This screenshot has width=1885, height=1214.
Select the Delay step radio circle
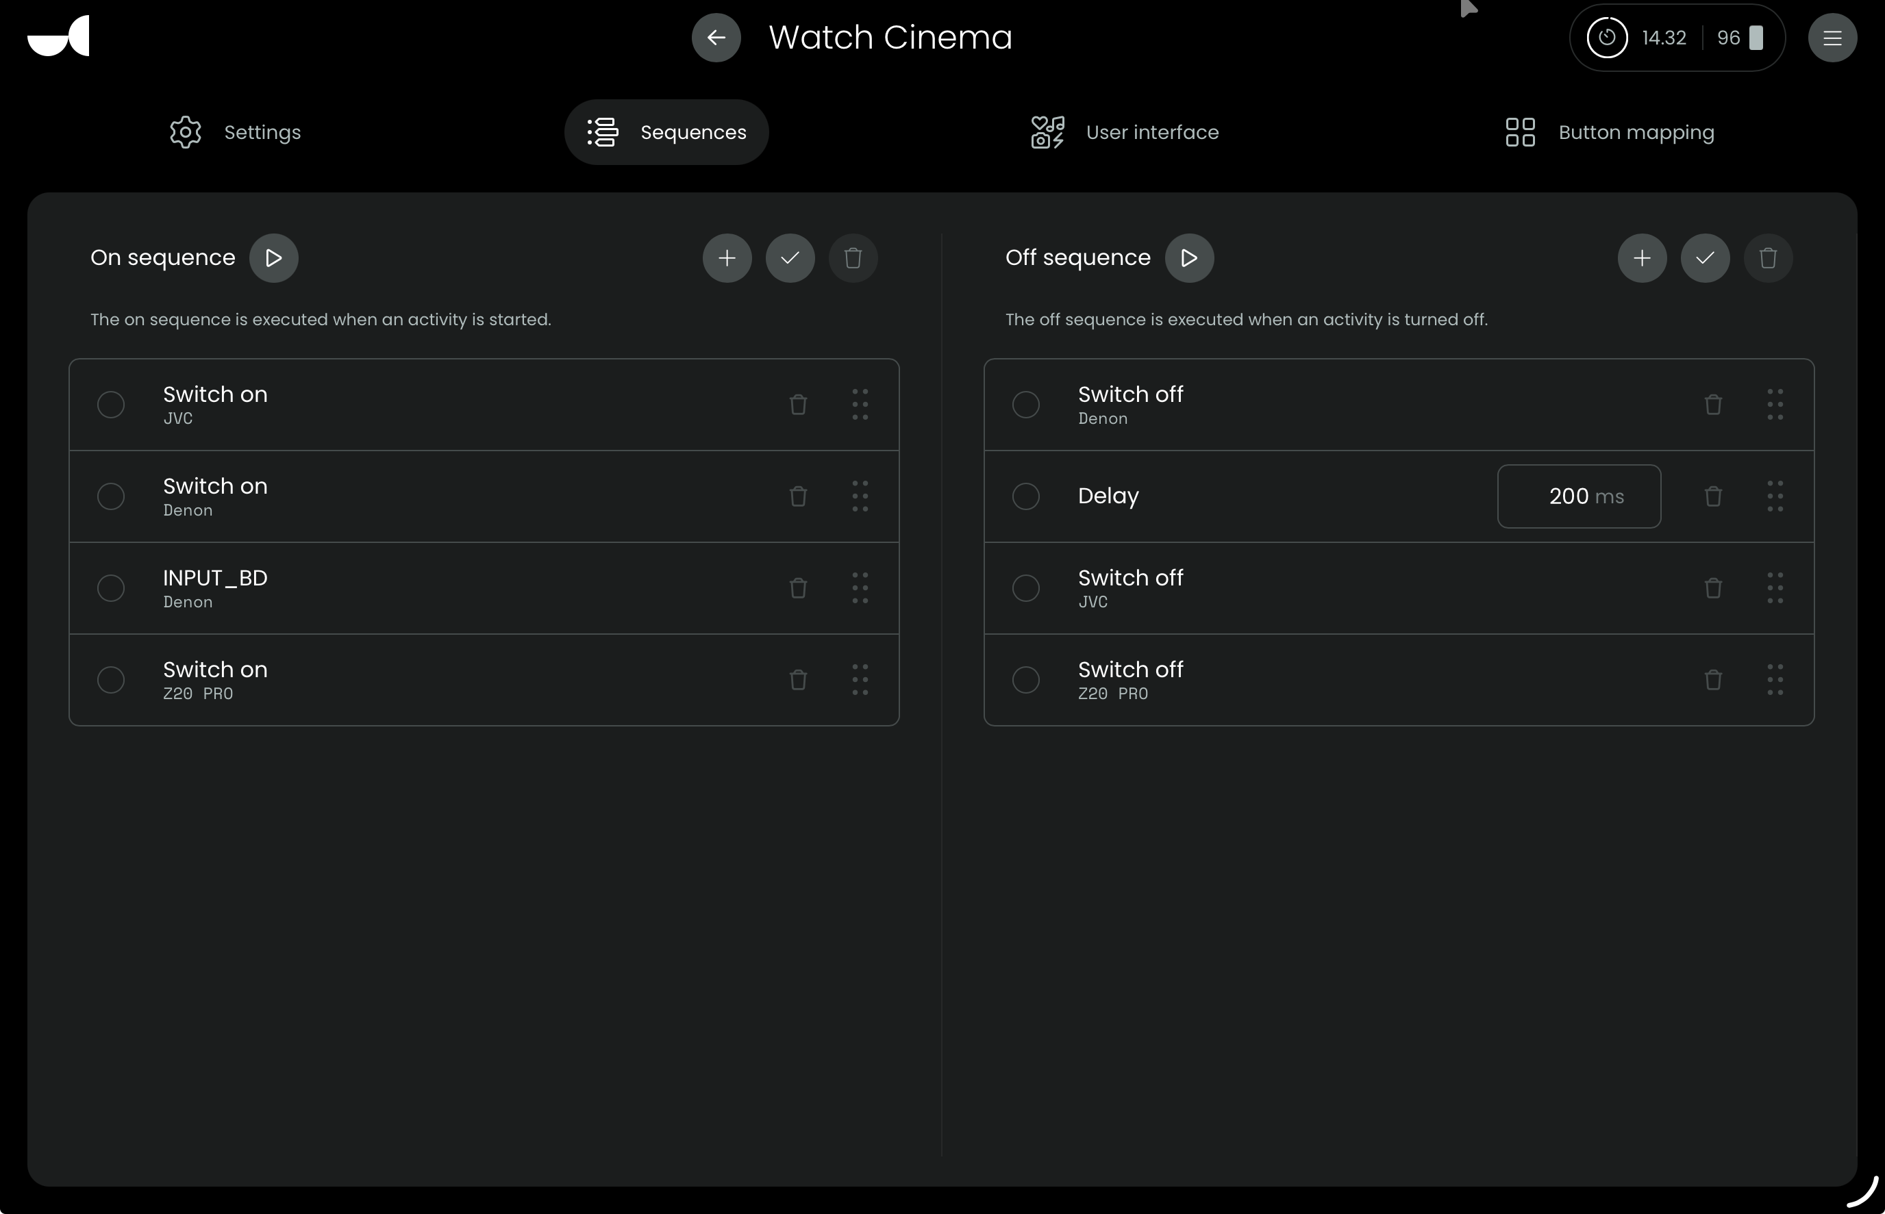(1025, 496)
